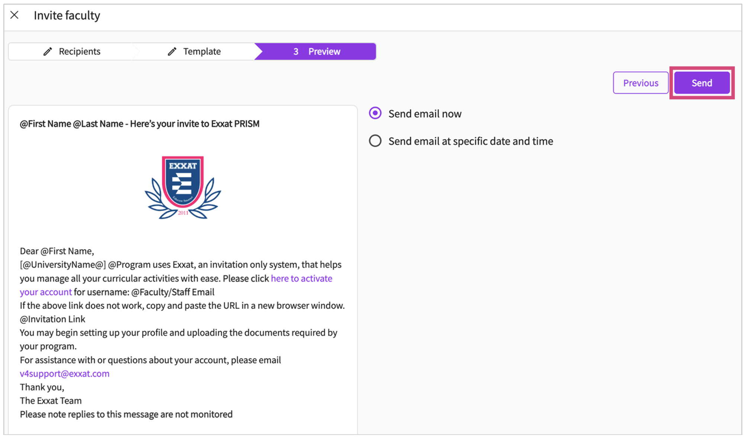Click the step number 3 icon
The height and width of the screenshot is (439, 746).
(296, 52)
